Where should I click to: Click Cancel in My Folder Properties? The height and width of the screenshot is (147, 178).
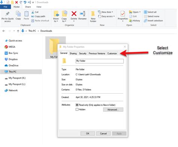[x=103, y=133]
